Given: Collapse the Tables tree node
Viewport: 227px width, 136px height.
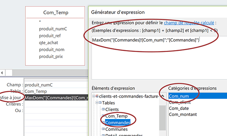Looking at the screenshot, I should tap(97, 103).
